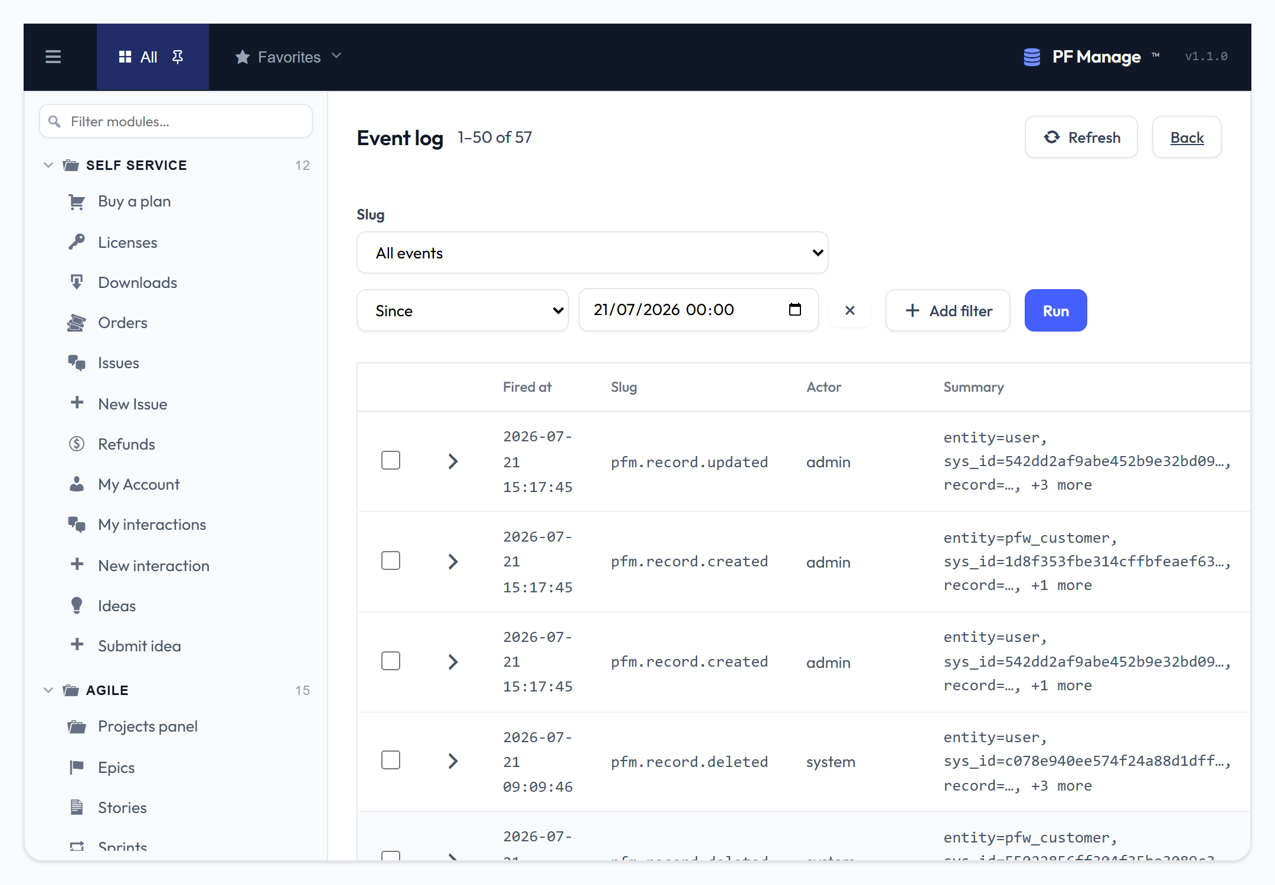This screenshot has height=885, width=1275.
Task: Click the pin icon beside All
Action: pos(177,57)
